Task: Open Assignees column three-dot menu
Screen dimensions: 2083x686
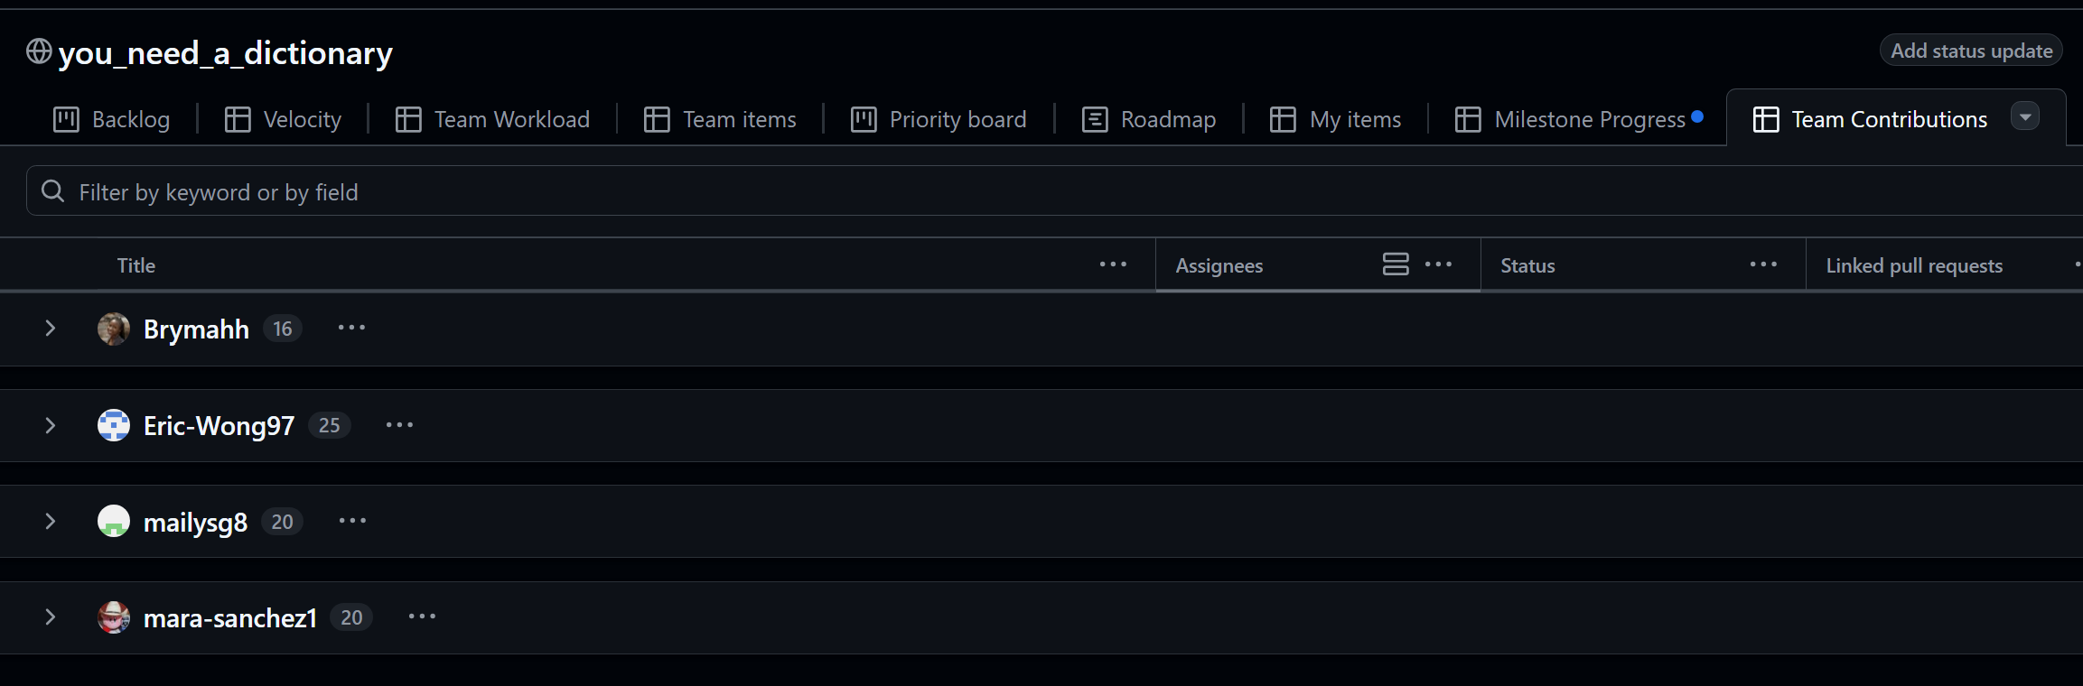Action: 1438,264
